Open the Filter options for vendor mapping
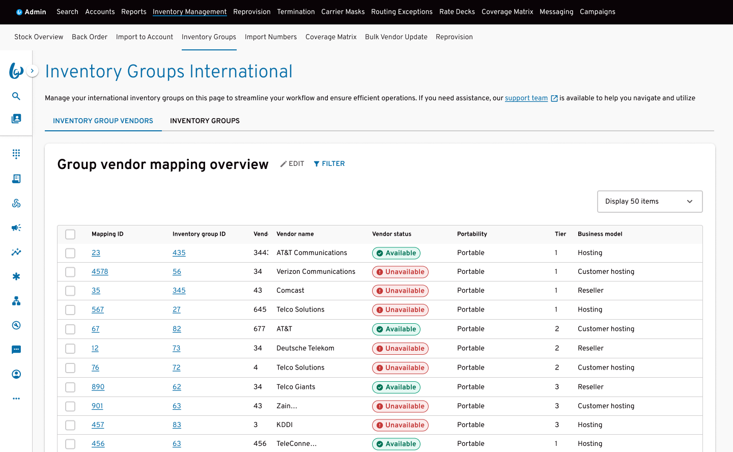Image resolution: width=733 pixels, height=452 pixels. click(x=329, y=164)
